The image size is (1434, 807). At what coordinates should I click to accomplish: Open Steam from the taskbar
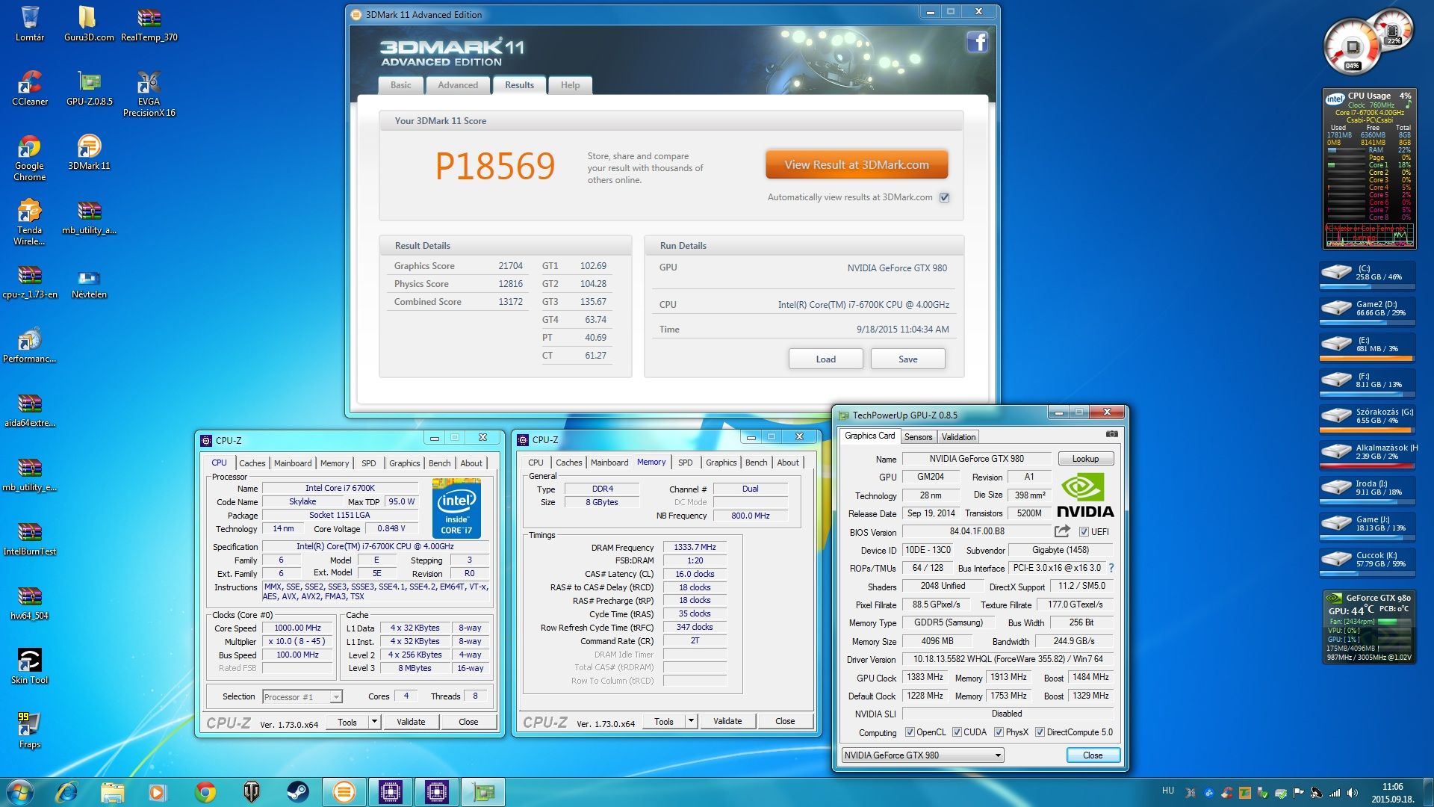click(297, 791)
